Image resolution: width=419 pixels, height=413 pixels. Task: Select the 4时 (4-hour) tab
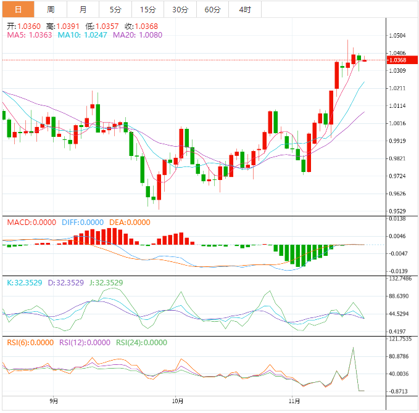tap(244, 9)
